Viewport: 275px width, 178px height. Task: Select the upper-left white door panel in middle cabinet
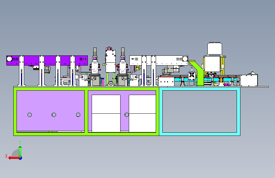coord(106,104)
